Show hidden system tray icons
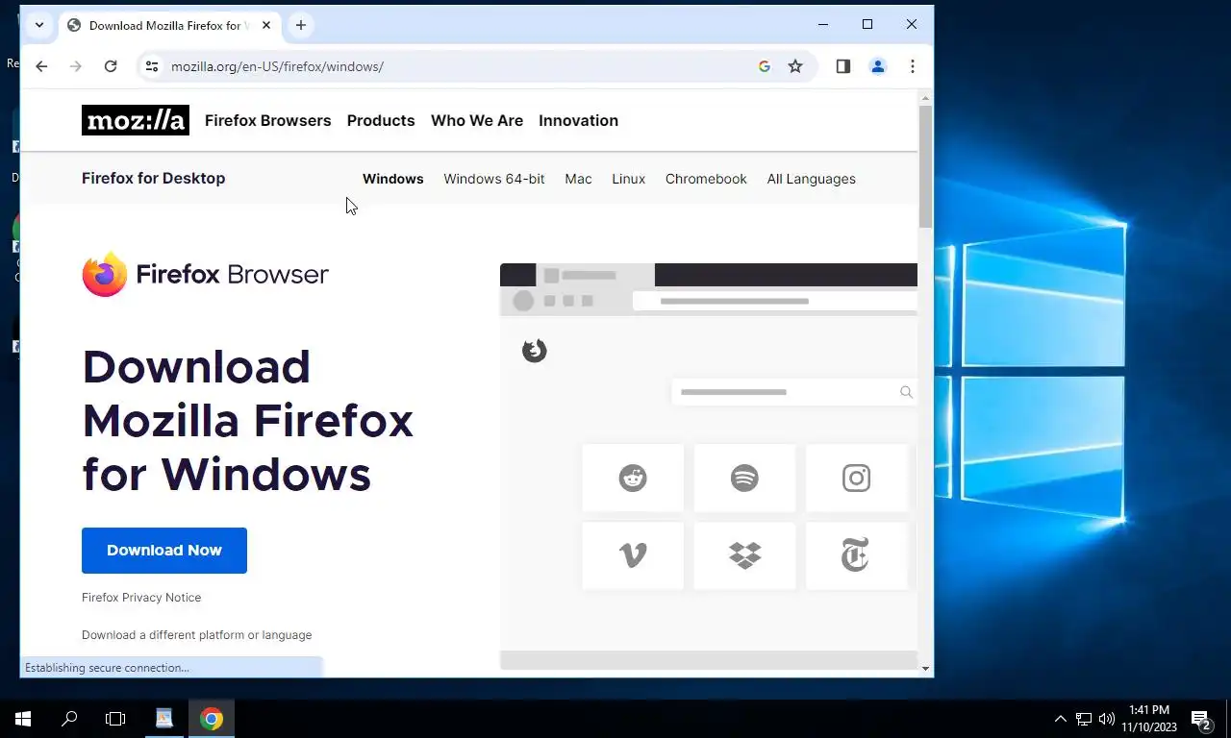 pos(1061,719)
